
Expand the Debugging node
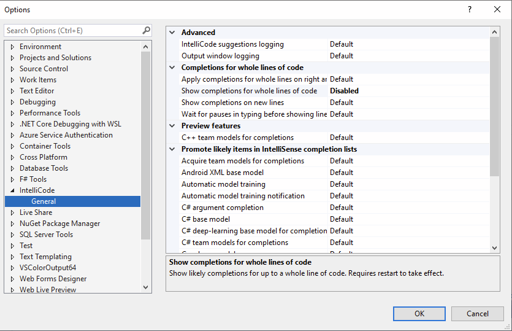[x=12, y=103]
